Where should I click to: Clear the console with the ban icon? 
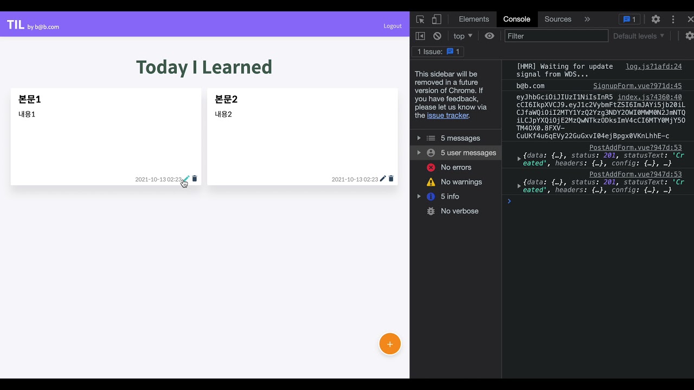(x=437, y=36)
